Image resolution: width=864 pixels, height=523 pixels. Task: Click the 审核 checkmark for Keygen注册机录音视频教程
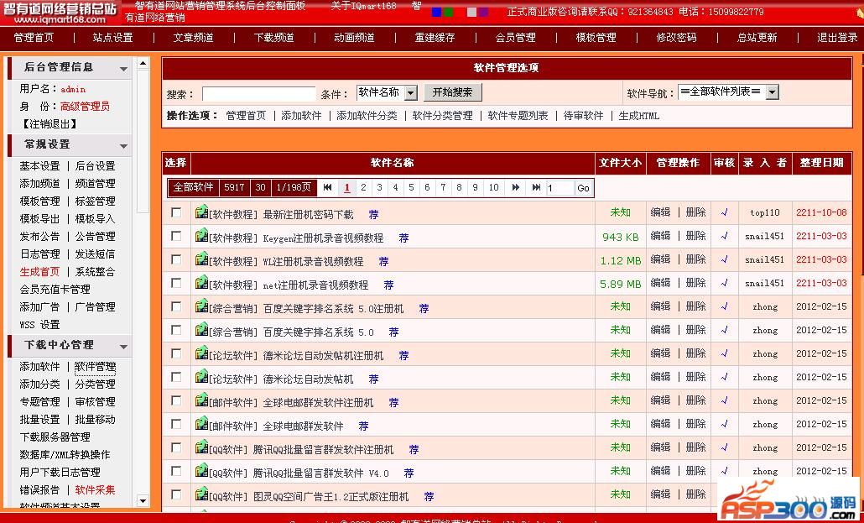pos(724,236)
